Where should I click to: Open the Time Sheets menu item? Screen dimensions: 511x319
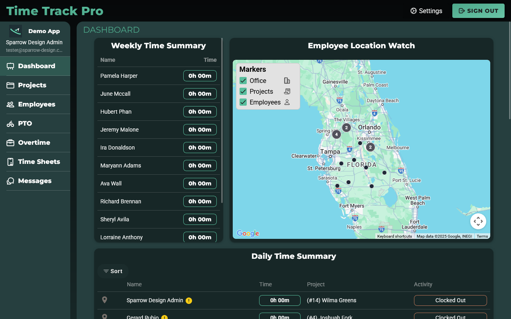(35, 162)
